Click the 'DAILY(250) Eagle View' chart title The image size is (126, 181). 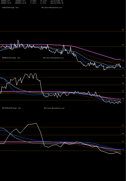click(x=10, y=8)
